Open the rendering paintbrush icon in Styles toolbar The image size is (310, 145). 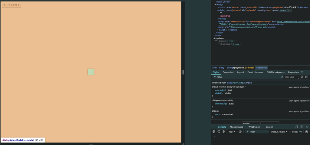coord(302,77)
